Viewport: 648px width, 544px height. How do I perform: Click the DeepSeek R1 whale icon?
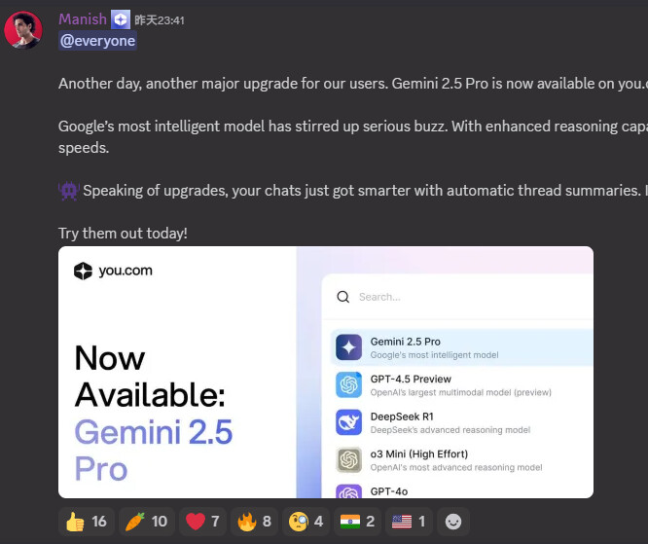click(x=348, y=422)
